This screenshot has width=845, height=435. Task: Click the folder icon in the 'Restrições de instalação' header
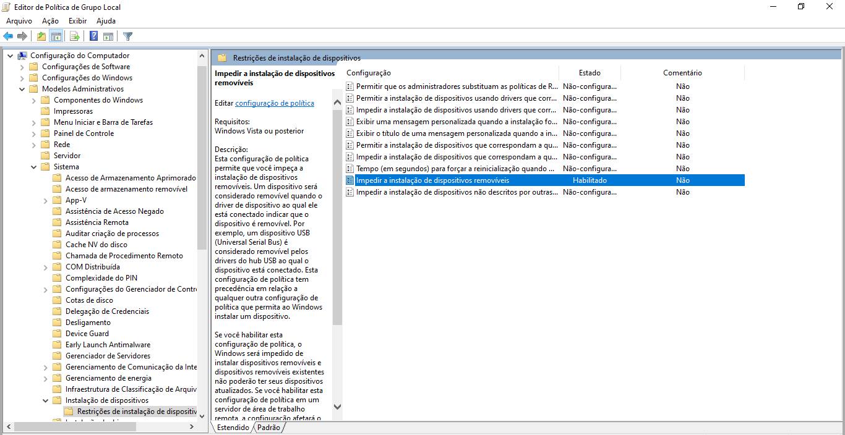coord(222,58)
